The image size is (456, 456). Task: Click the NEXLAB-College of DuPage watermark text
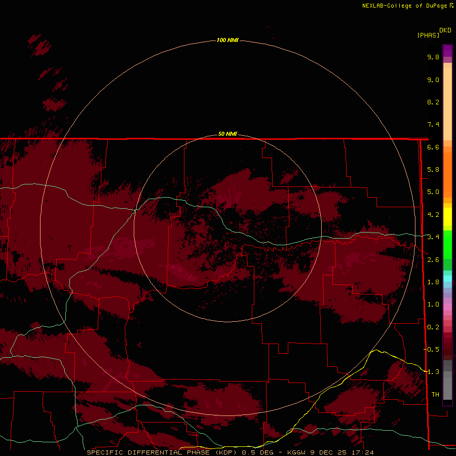click(x=407, y=6)
